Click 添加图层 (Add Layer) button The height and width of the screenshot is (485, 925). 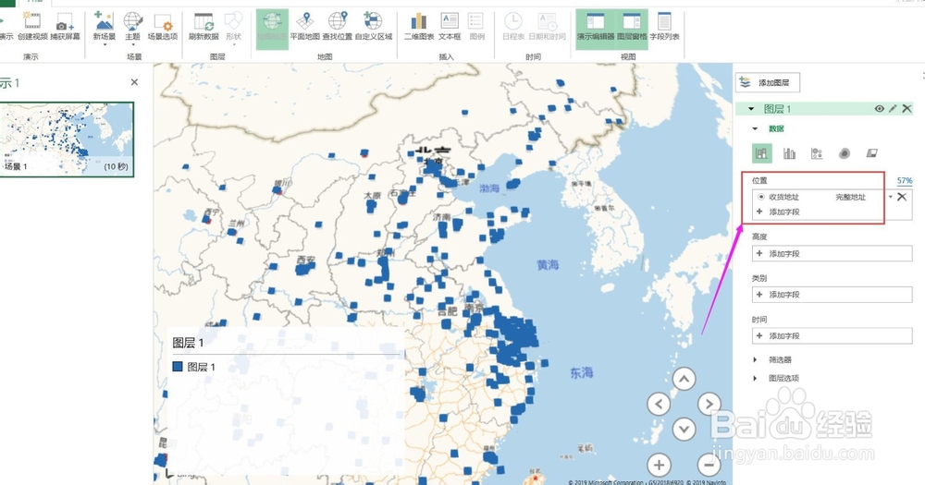click(768, 82)
